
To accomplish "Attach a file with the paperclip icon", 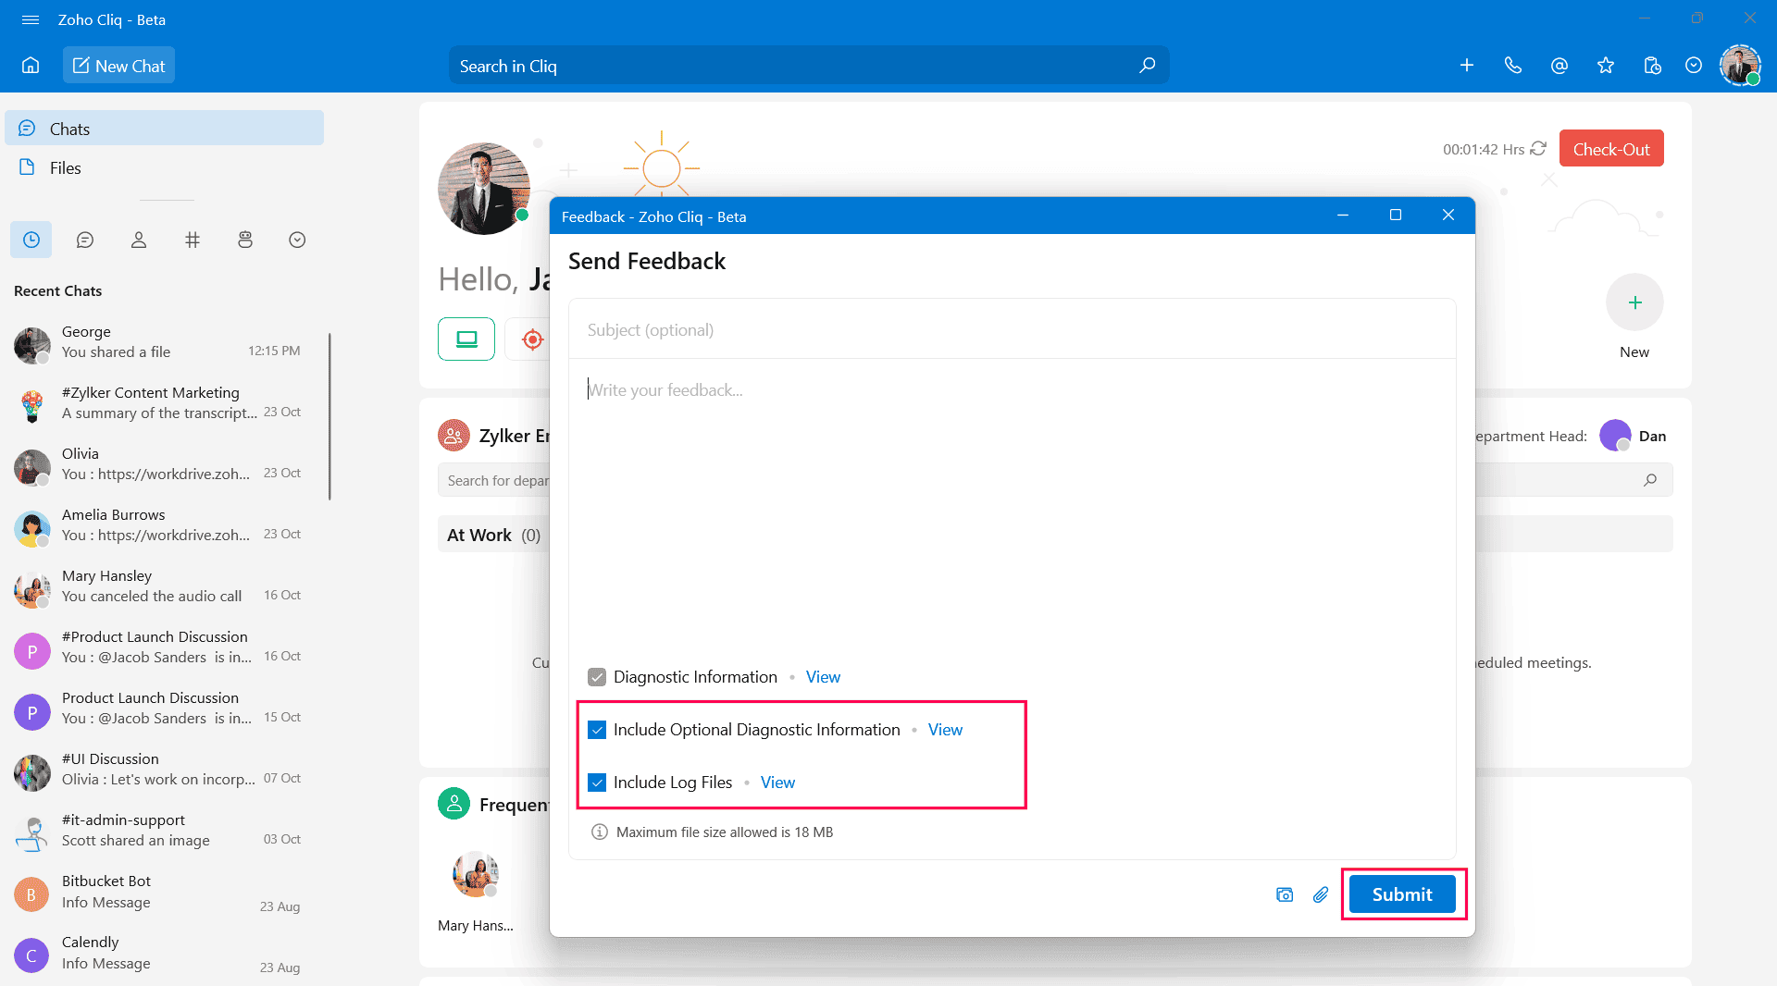I will (x=1321, y=894).
